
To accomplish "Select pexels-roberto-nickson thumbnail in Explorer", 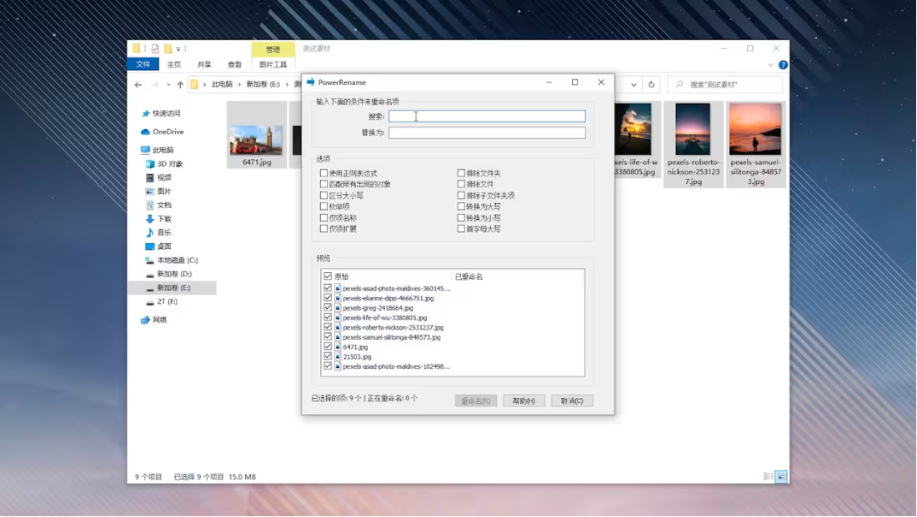I will coord(694,144).
